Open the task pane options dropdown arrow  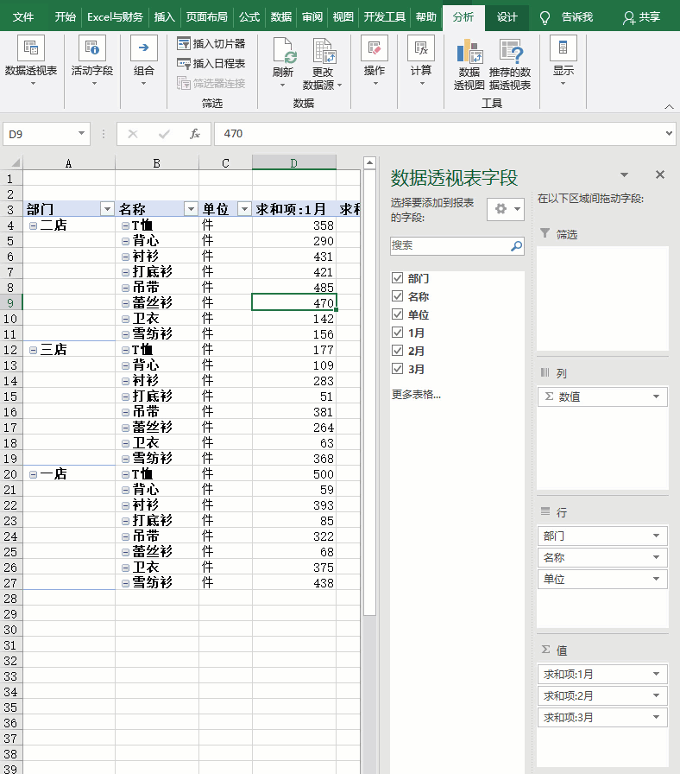tap(624, 174)
